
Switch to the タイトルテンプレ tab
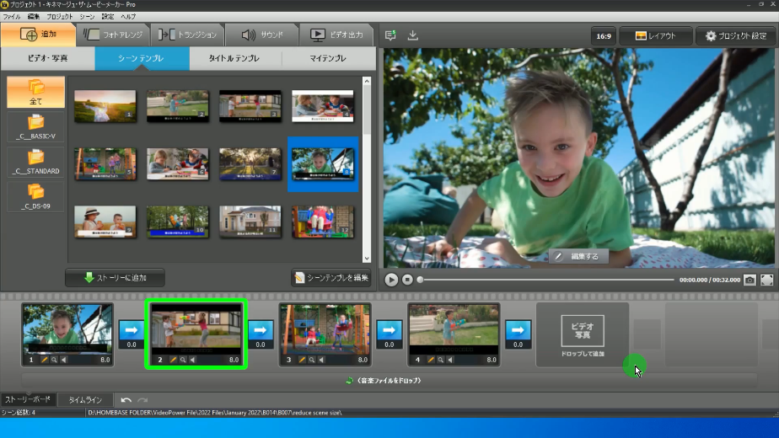tap(234, 59)
